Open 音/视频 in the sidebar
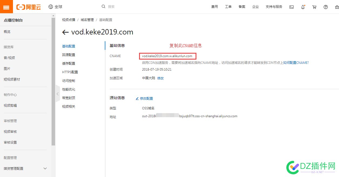This screenshot has height=177, width=339. tap(9, 58)
